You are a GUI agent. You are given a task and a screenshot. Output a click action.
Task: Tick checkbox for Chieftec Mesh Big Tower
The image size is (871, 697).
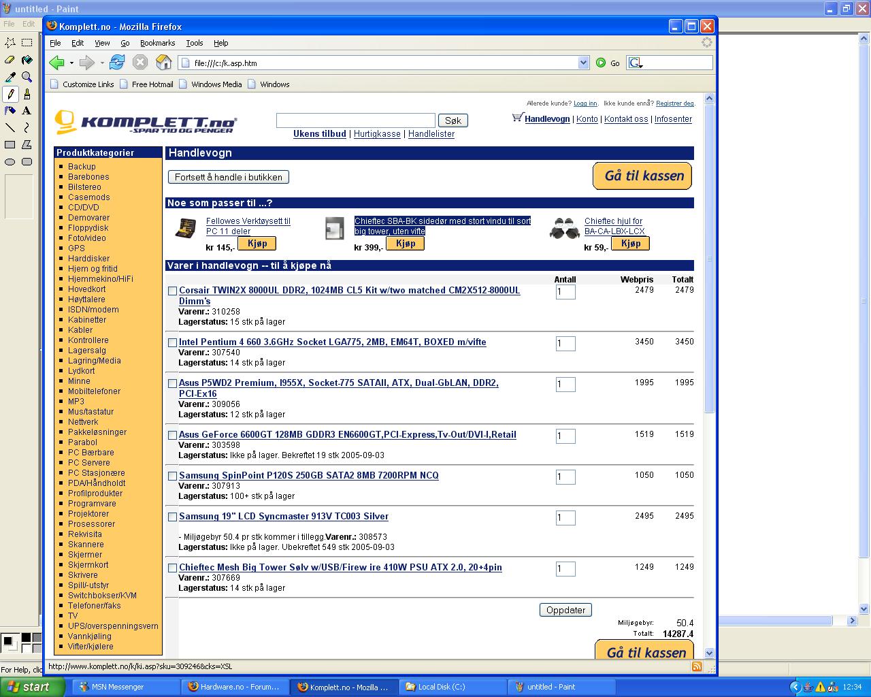[173, 568]
